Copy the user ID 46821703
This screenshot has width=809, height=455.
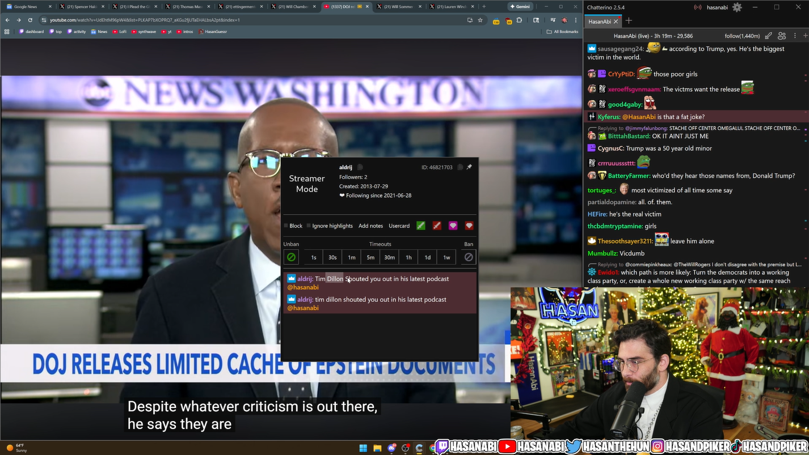(460, 167)
